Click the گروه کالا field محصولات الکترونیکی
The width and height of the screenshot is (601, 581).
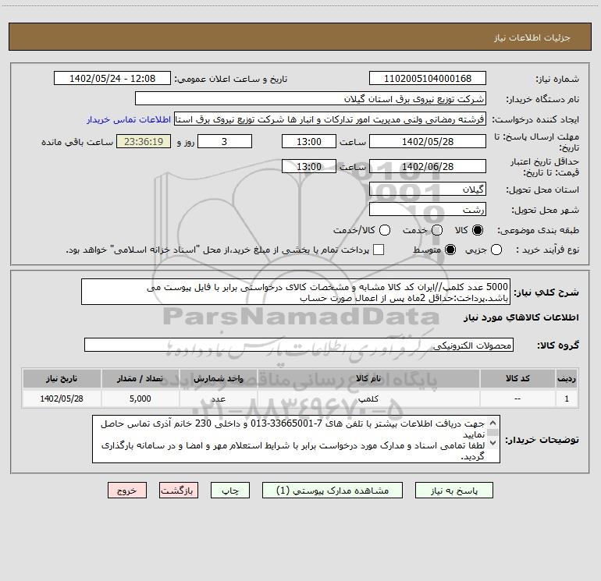click(299, 345)
